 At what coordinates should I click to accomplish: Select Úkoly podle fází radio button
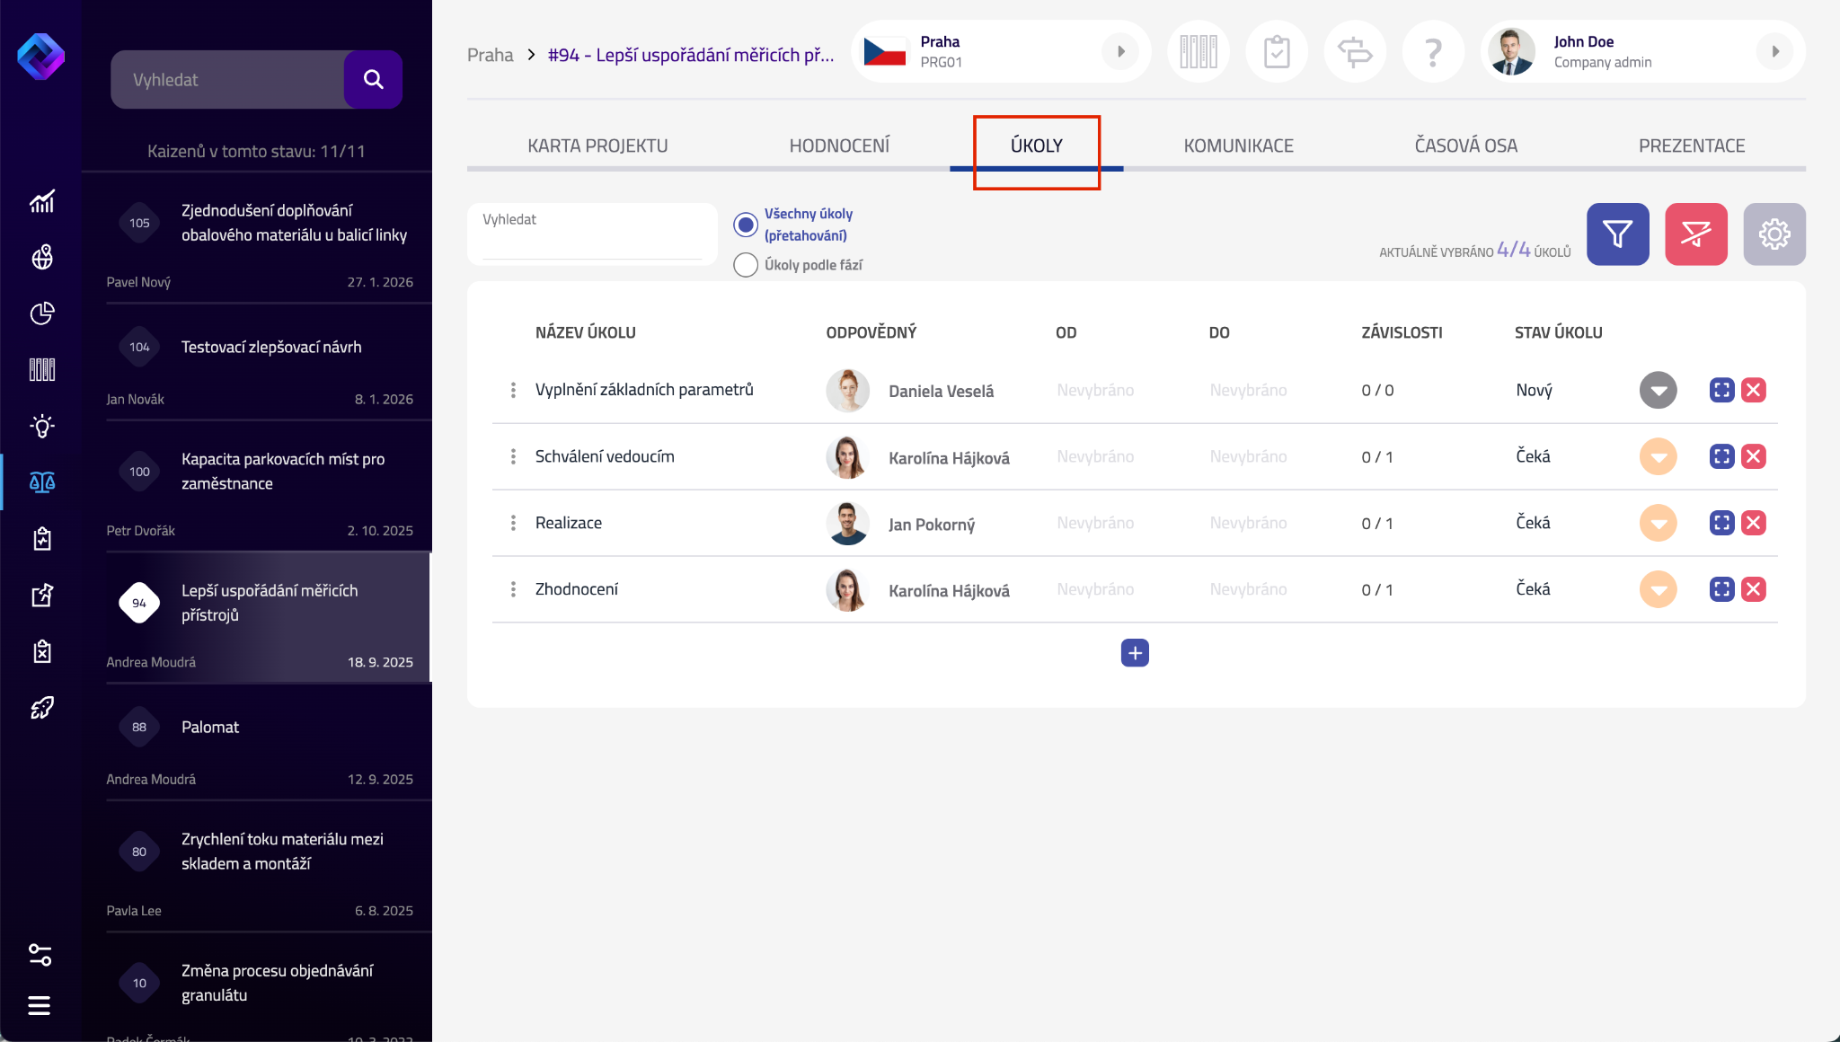[x=746, y=265]
